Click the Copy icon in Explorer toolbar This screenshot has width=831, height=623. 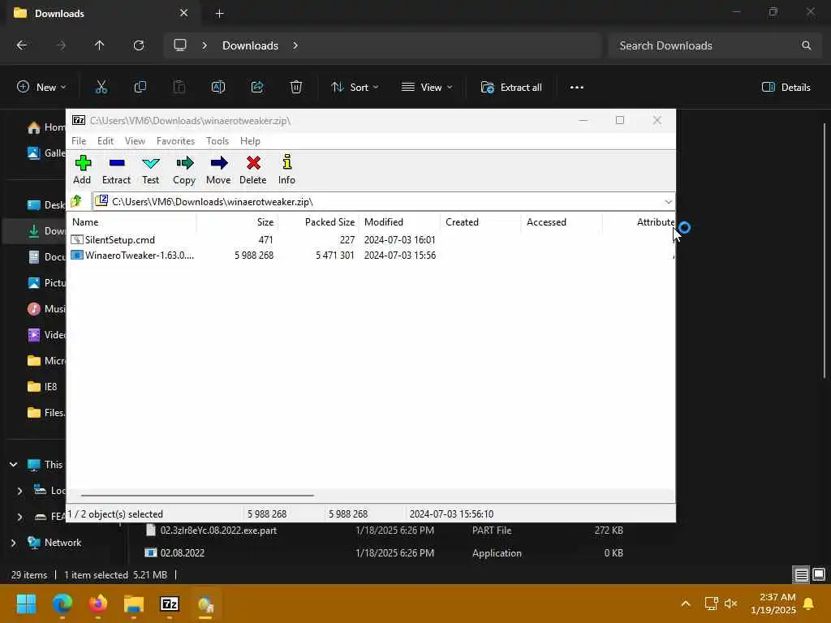pos(140,88)
